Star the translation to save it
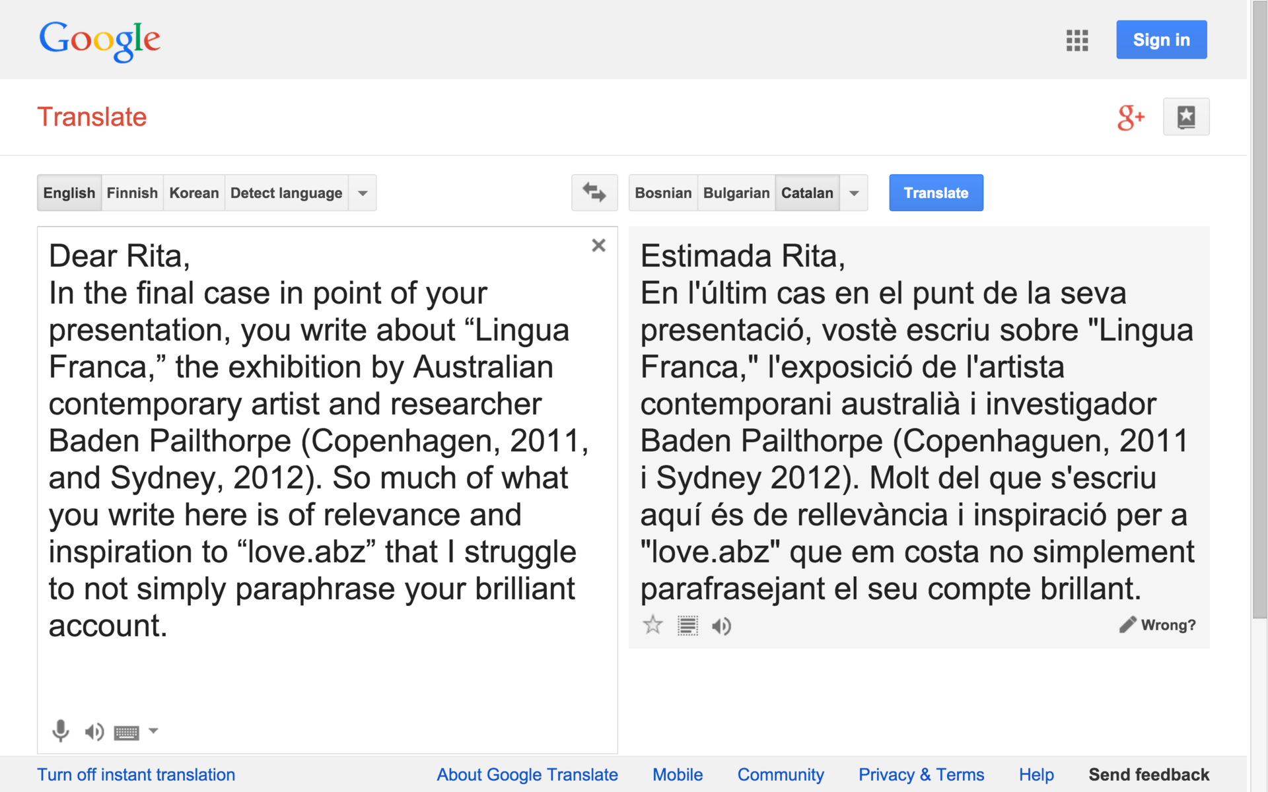This screenshot has width=1268, height=792. pos(652,625)
